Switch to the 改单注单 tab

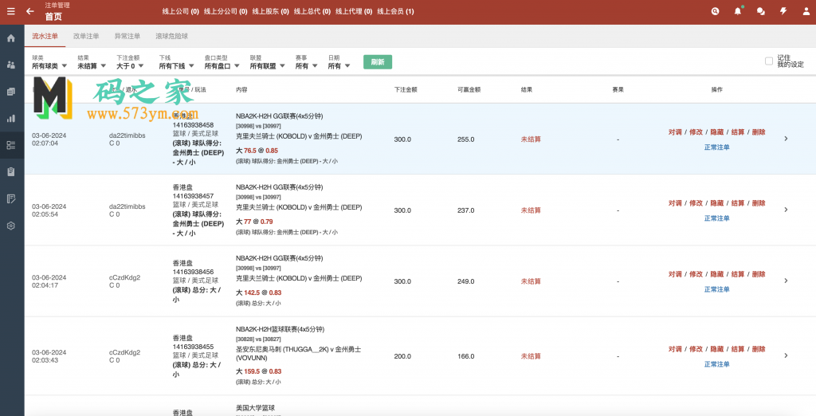coord(86,36)
